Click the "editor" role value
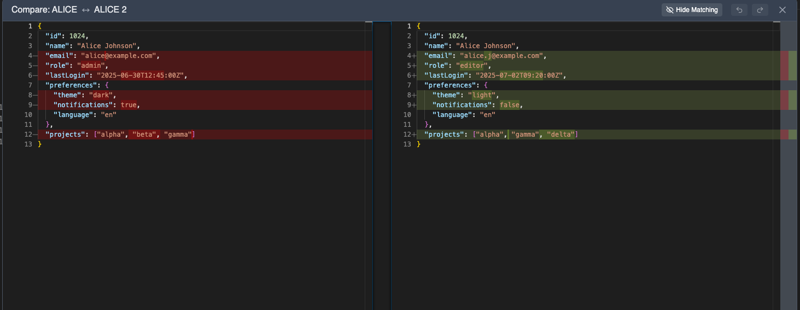This screenshot has height=310, width=800. 471,66
